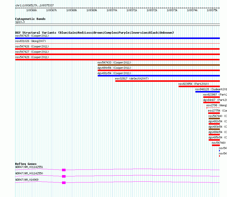Click the magenta exon box of NM_001142550
Viewport: 227px width, 197px height.
64,176
